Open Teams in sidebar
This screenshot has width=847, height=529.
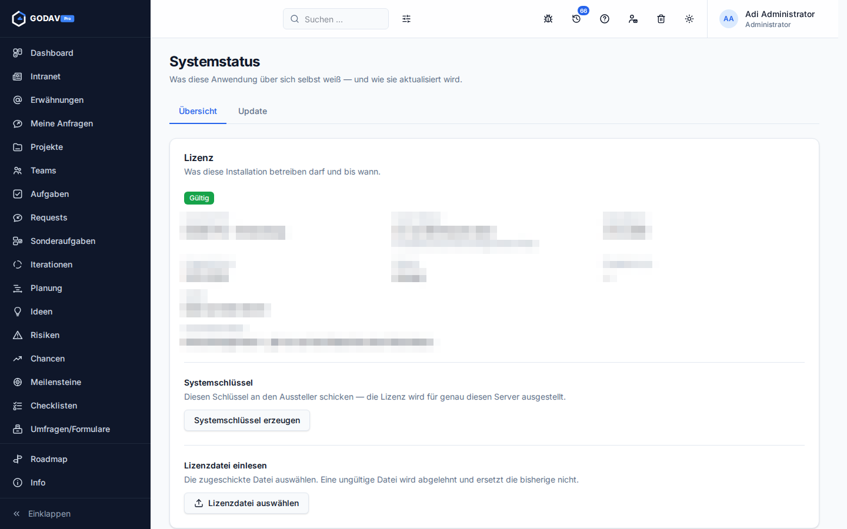(x=75, y=170)
